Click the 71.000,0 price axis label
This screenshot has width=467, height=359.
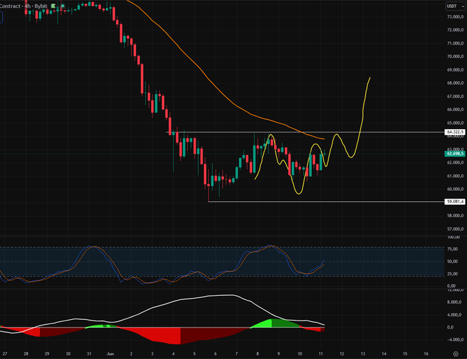click(455, 43)
